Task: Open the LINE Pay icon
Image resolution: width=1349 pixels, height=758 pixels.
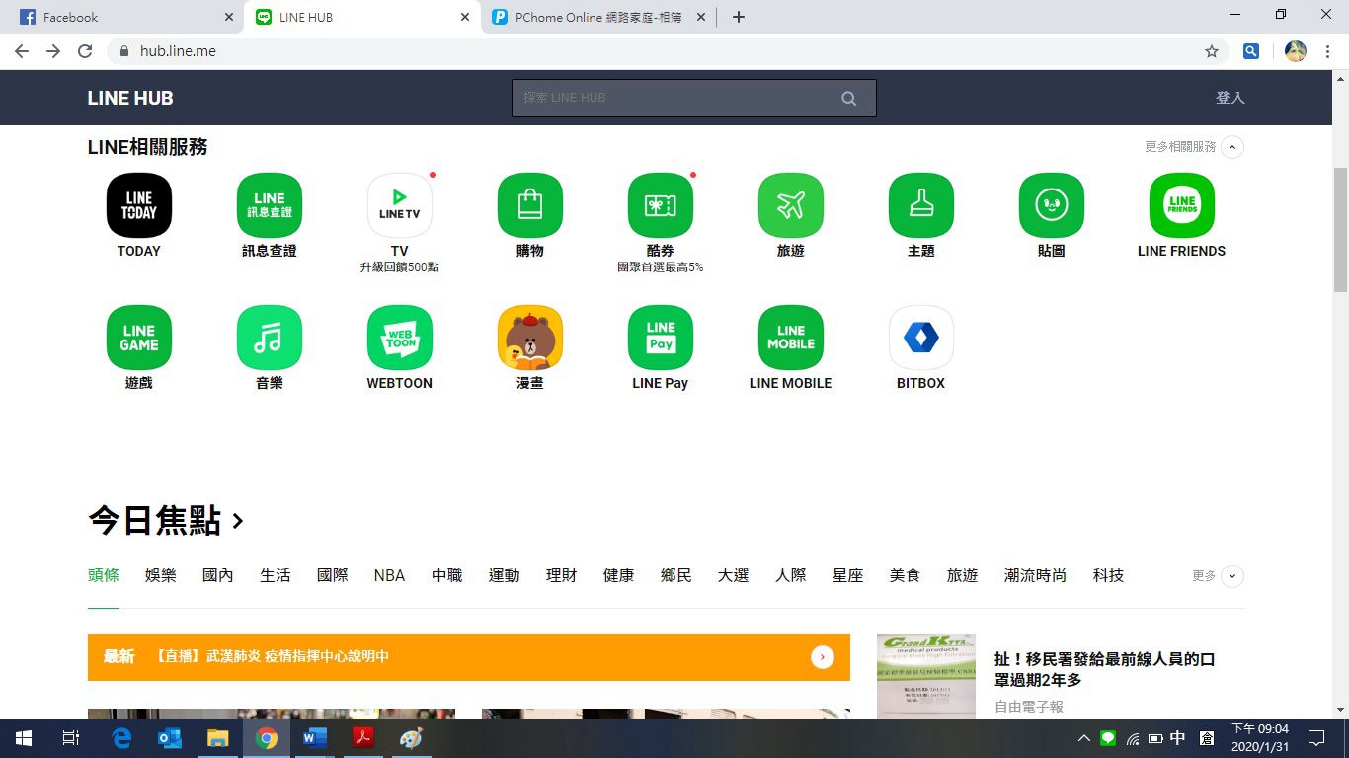Action: [661, 338]
